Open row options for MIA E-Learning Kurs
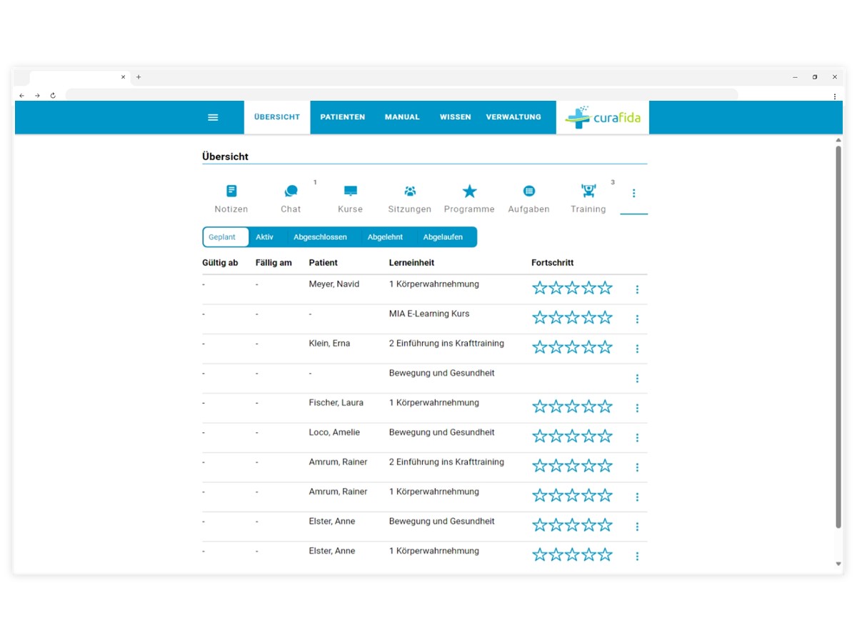857x643 pixels. pyautogui.click(x=637, y=319)
